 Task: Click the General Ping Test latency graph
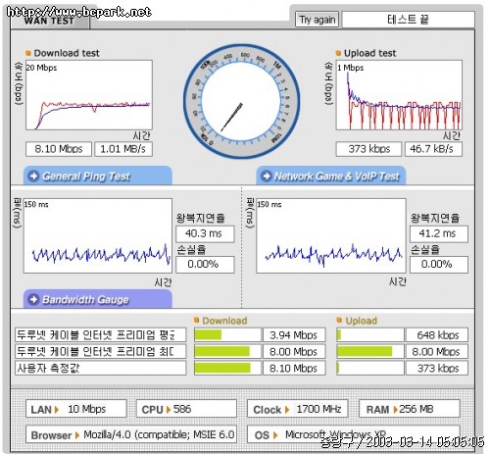[x=98, y=235]
